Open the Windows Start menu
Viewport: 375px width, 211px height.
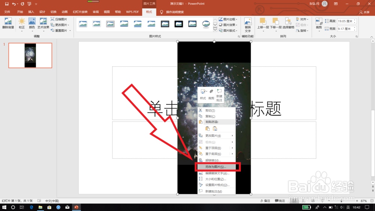point(4,207)
